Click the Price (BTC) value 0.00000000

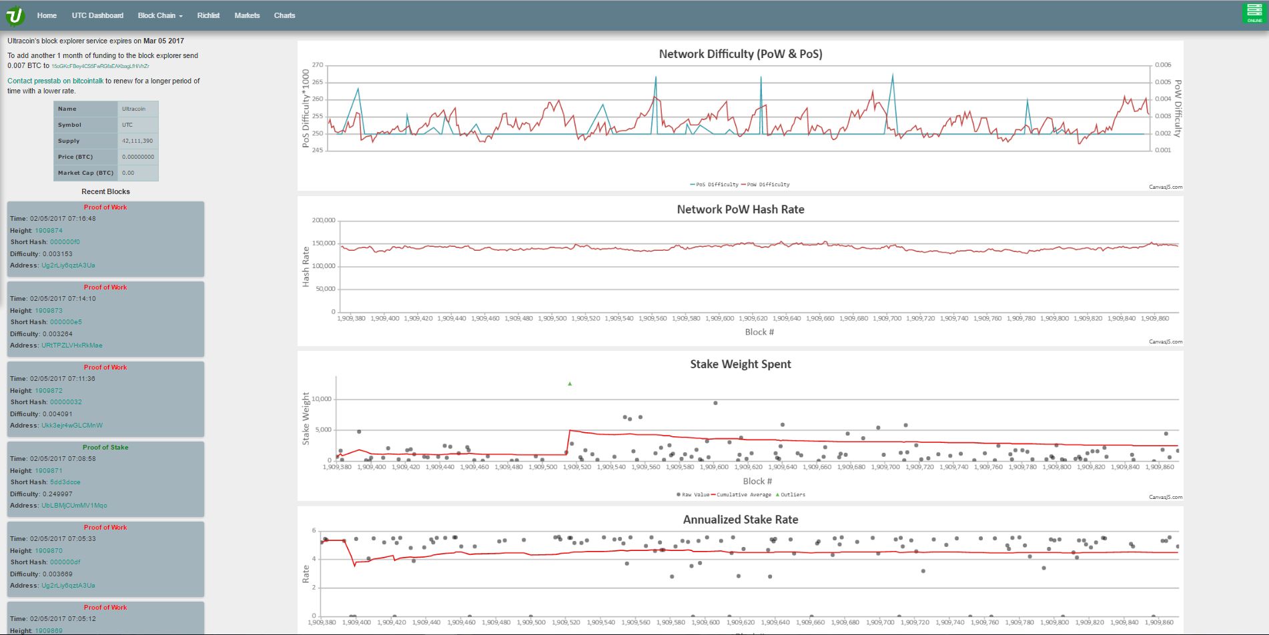[138, 157]
